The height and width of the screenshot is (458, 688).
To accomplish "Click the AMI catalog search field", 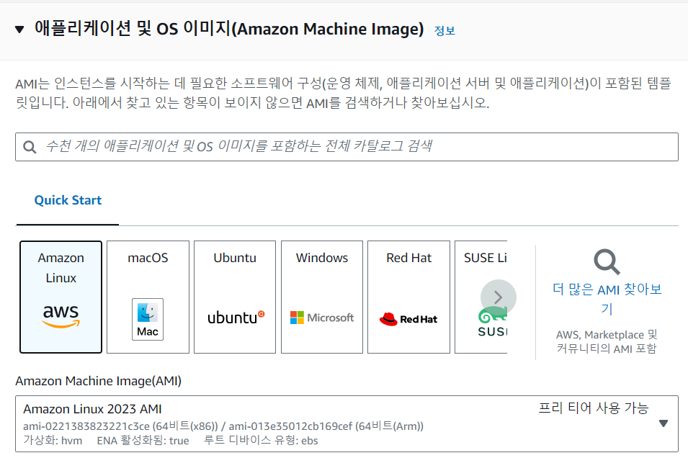I will pos(347,147).
